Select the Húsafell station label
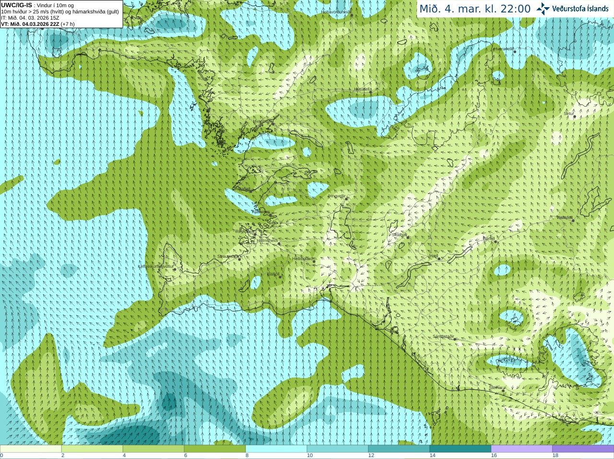 click(362, 89)
